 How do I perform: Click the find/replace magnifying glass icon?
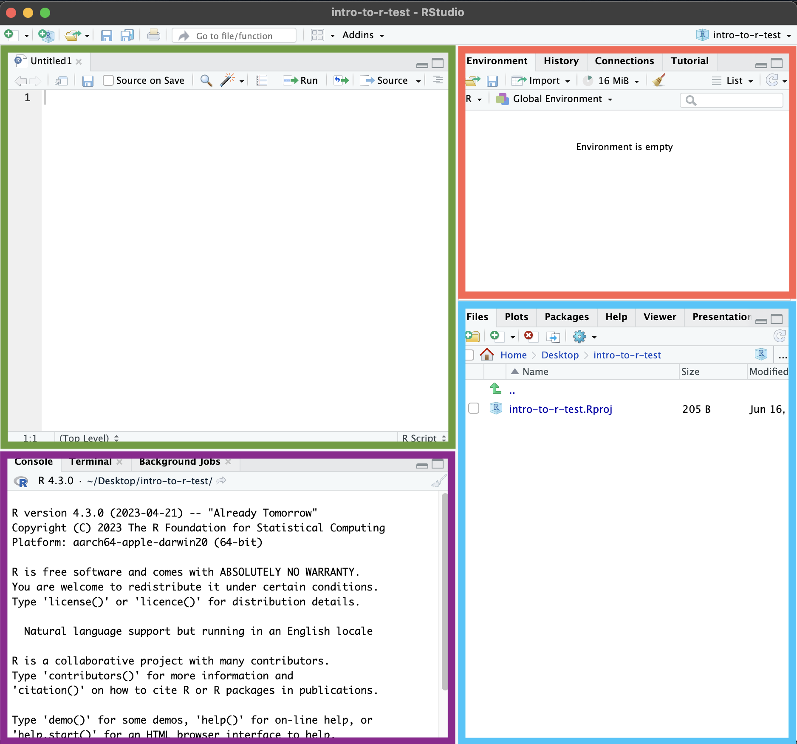(206, 80)
